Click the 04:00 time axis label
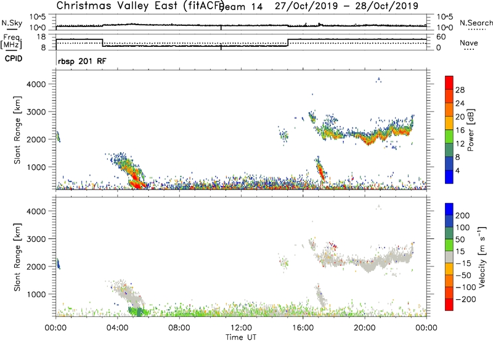493x341 pixels. pyautogui.click(x=118, y=328)
